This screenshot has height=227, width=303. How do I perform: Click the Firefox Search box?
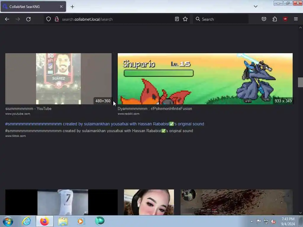pos(220,19)
